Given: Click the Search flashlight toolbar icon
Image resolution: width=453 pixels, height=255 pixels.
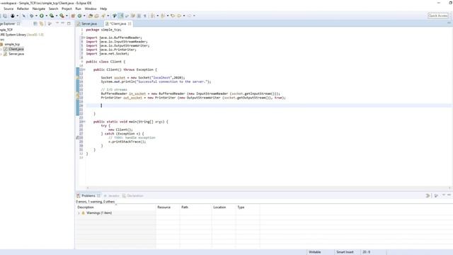Looking at the screenshot, I should 103,16.
